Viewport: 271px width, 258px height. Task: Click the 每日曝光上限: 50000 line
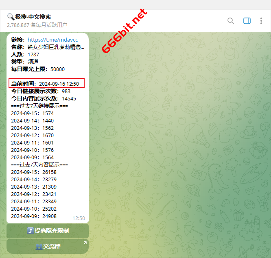(38, 69)
